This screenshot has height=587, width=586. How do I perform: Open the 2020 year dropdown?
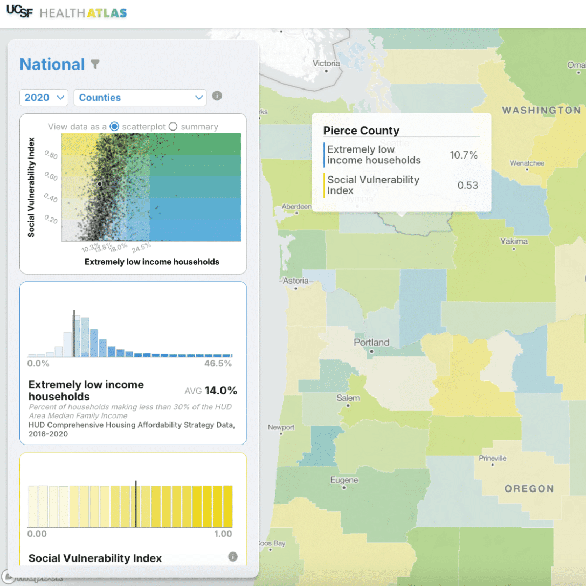(44, 98)
